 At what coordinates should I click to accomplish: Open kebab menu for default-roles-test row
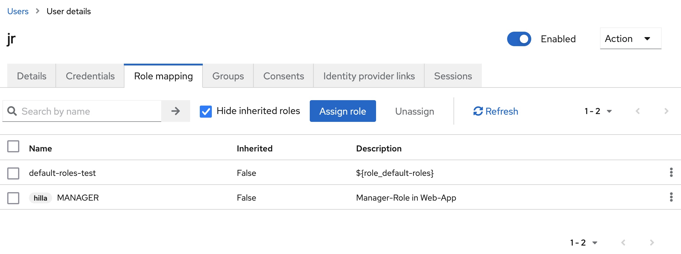(671, 172)
